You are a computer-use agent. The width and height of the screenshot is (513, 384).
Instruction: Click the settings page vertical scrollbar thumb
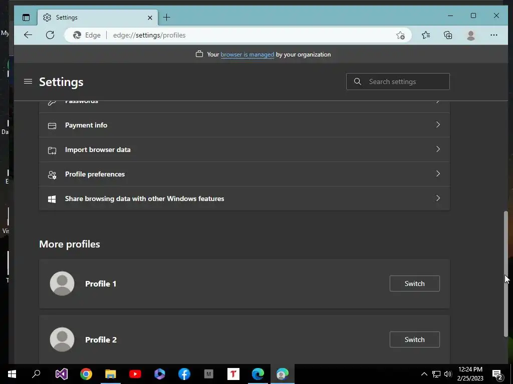(x=506, y=273)
